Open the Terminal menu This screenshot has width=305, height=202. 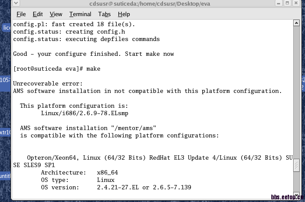point(80,14)
